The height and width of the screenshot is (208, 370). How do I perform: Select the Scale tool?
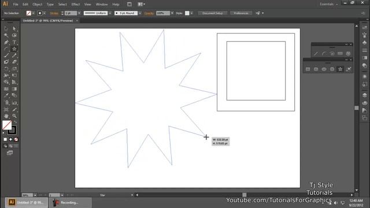(14, 69)
